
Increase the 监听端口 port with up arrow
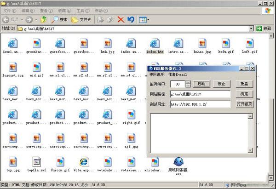tap(188, 82)
